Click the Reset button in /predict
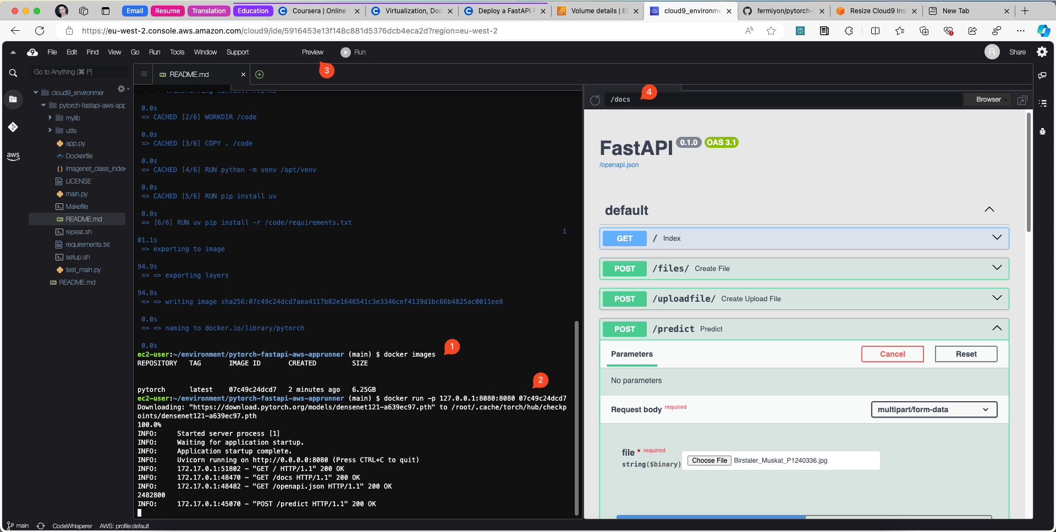The width and height of the screenshot is (1056, 532). point(966,354)
